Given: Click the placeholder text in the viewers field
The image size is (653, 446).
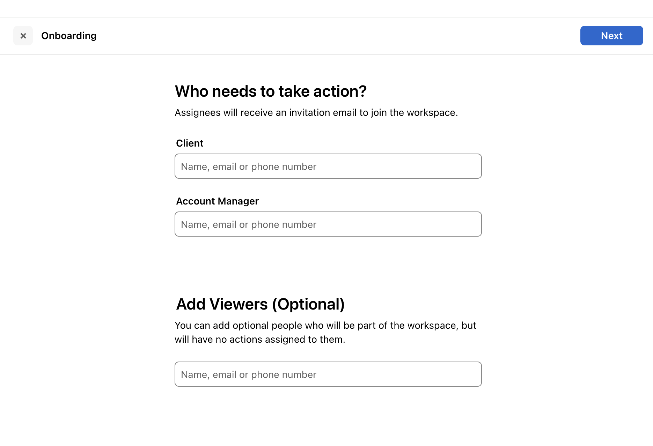Looking at the screenshot, I should pyautogui.click(x=248, y=375).
